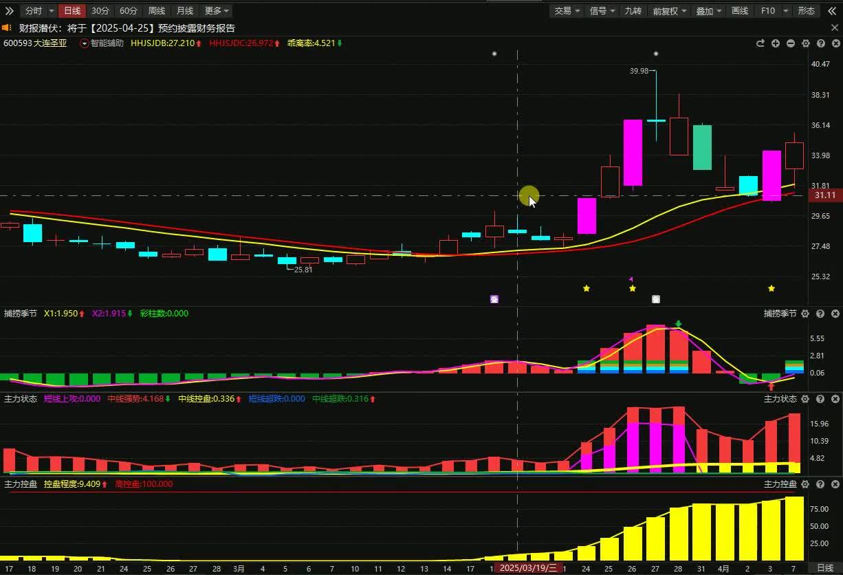843x575 pixels.
Task: Toggle the 九转 indicator button
Action: (x=632, y=11)
